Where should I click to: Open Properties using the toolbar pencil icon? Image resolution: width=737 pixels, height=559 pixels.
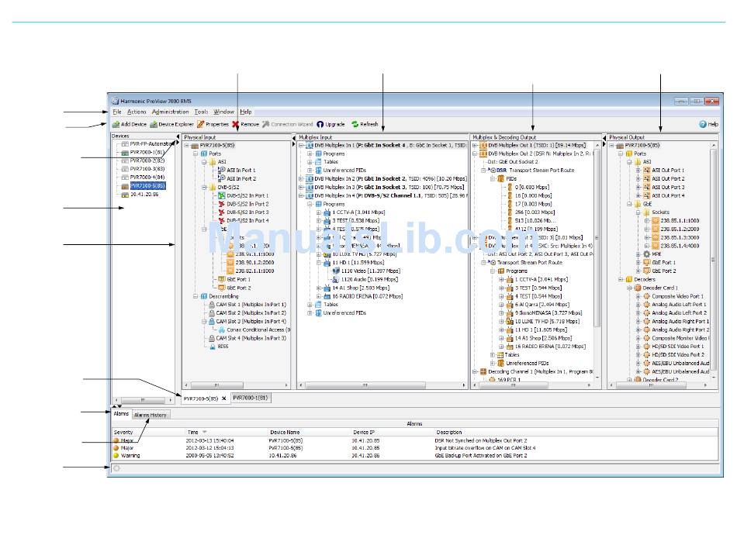(x=201, y=125)
